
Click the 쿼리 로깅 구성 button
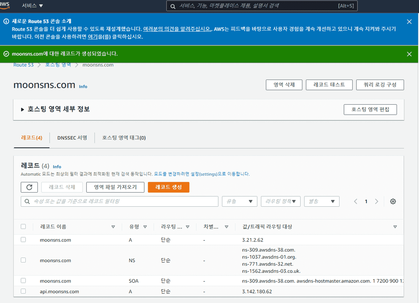[x=380, y=85]
